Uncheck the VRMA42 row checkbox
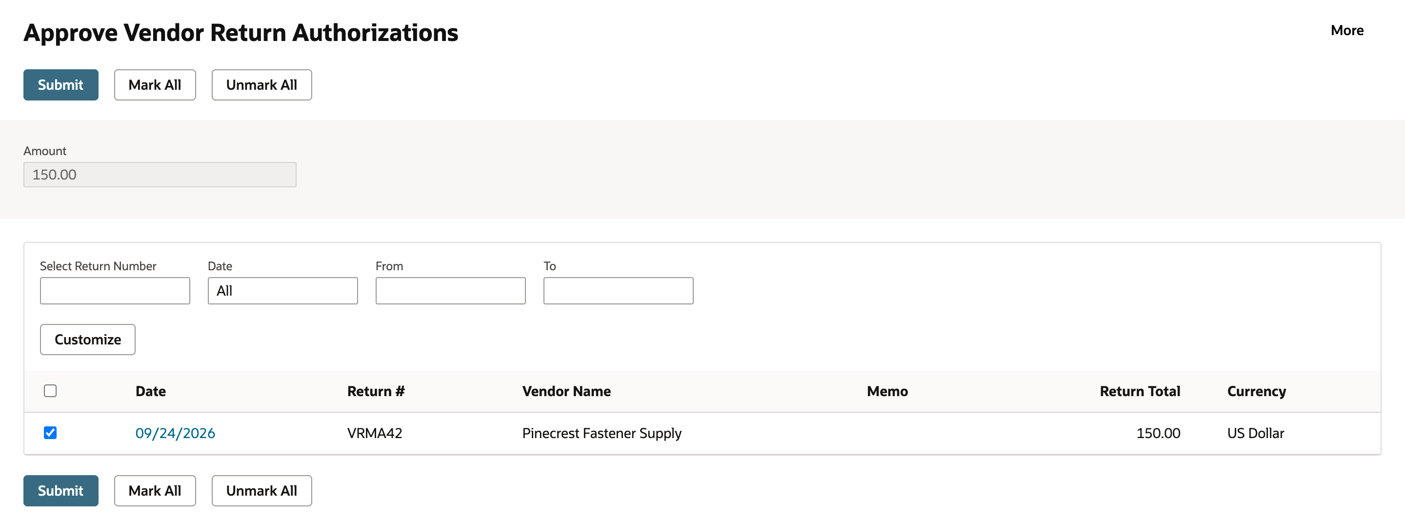The height and width of the screenshot is (522, 1405). coord(50,433)
